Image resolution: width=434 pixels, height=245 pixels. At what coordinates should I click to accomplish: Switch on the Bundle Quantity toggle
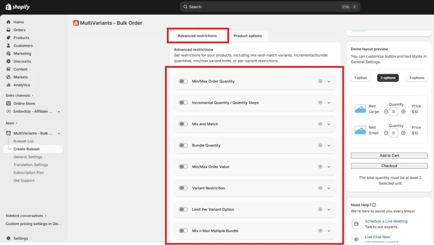[183, 145]
